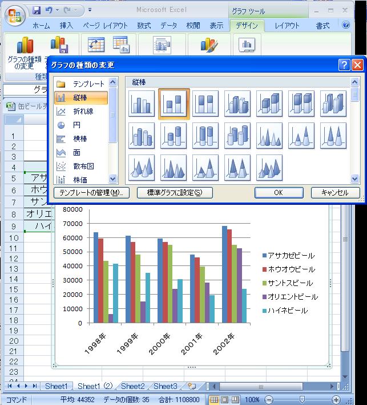
Task: Confirm the dialog with OK
Action: (279, 193)
